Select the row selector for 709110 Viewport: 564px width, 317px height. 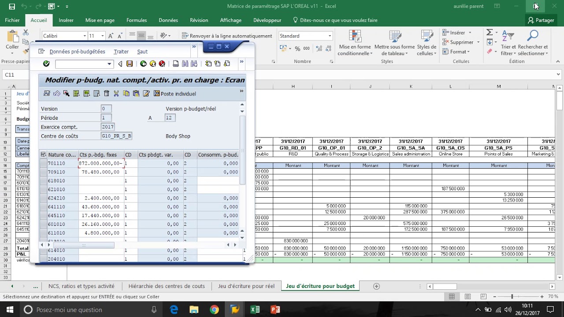click(43, 172)
